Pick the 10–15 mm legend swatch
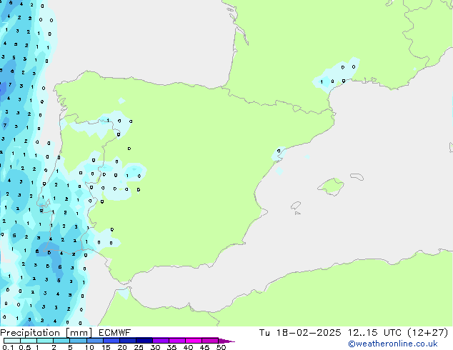This screenshot has height=350, width=453. [95, 341]
